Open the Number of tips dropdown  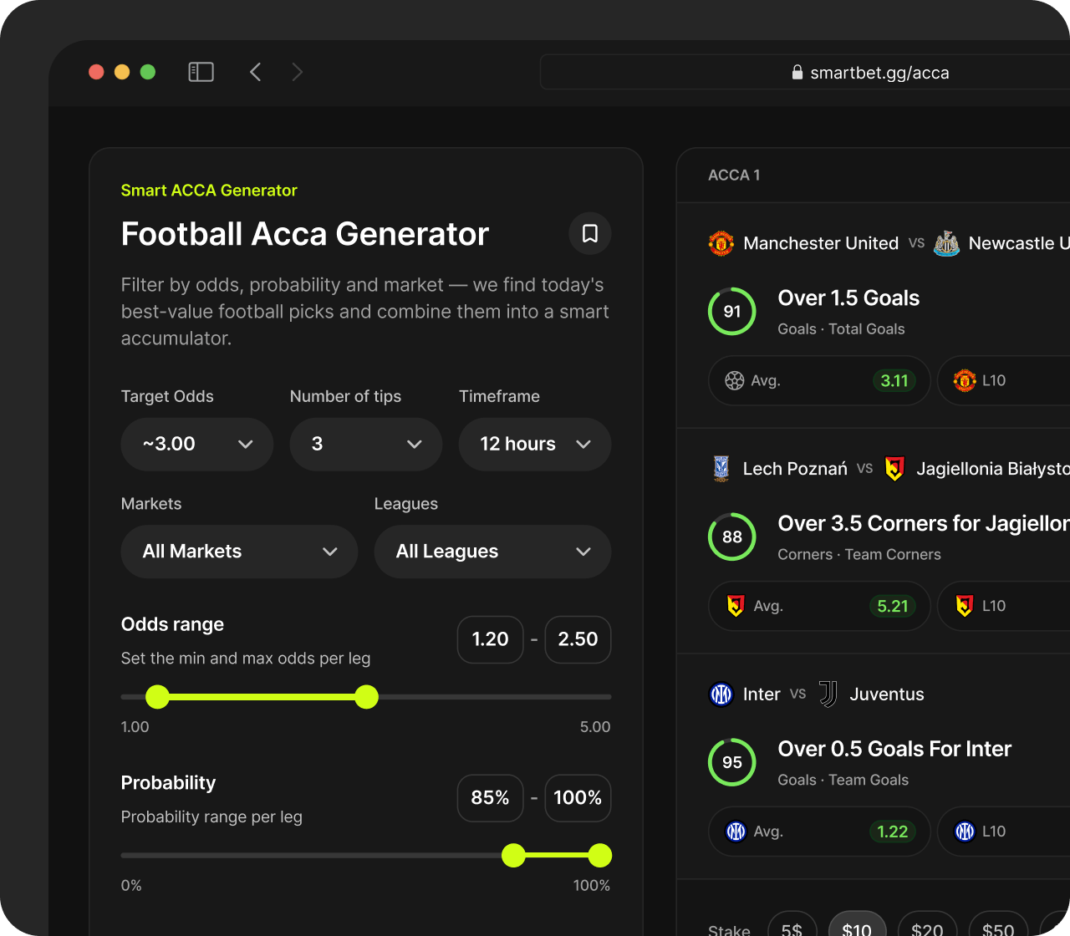[366, 445]
